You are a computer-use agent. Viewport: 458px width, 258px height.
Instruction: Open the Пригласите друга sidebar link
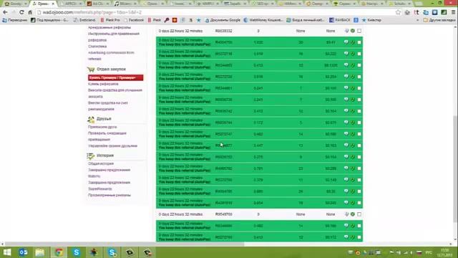coord(102,127)
